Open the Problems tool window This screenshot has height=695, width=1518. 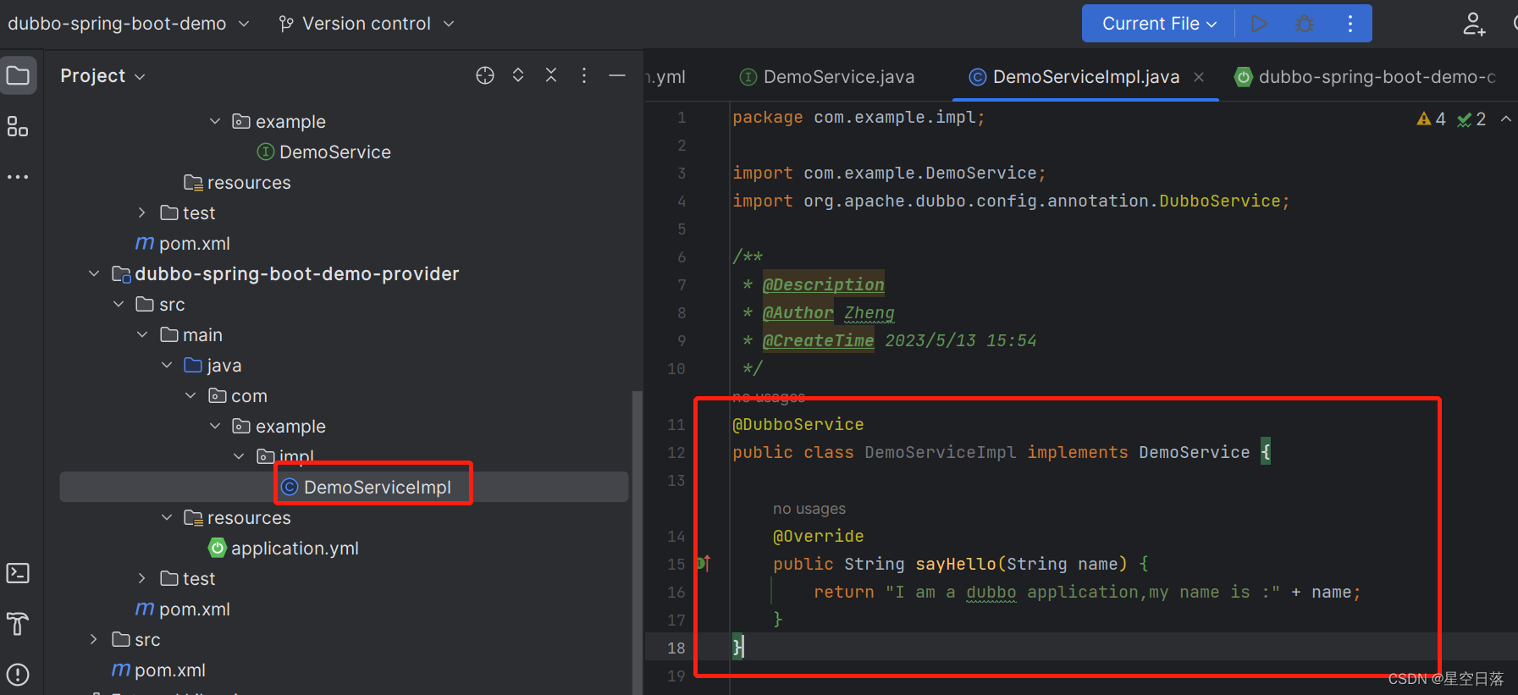(x=18, y=675)
